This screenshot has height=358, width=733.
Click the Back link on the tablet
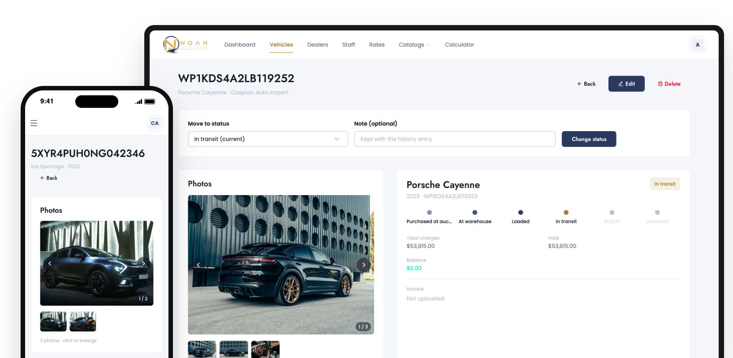click(586, 84)
